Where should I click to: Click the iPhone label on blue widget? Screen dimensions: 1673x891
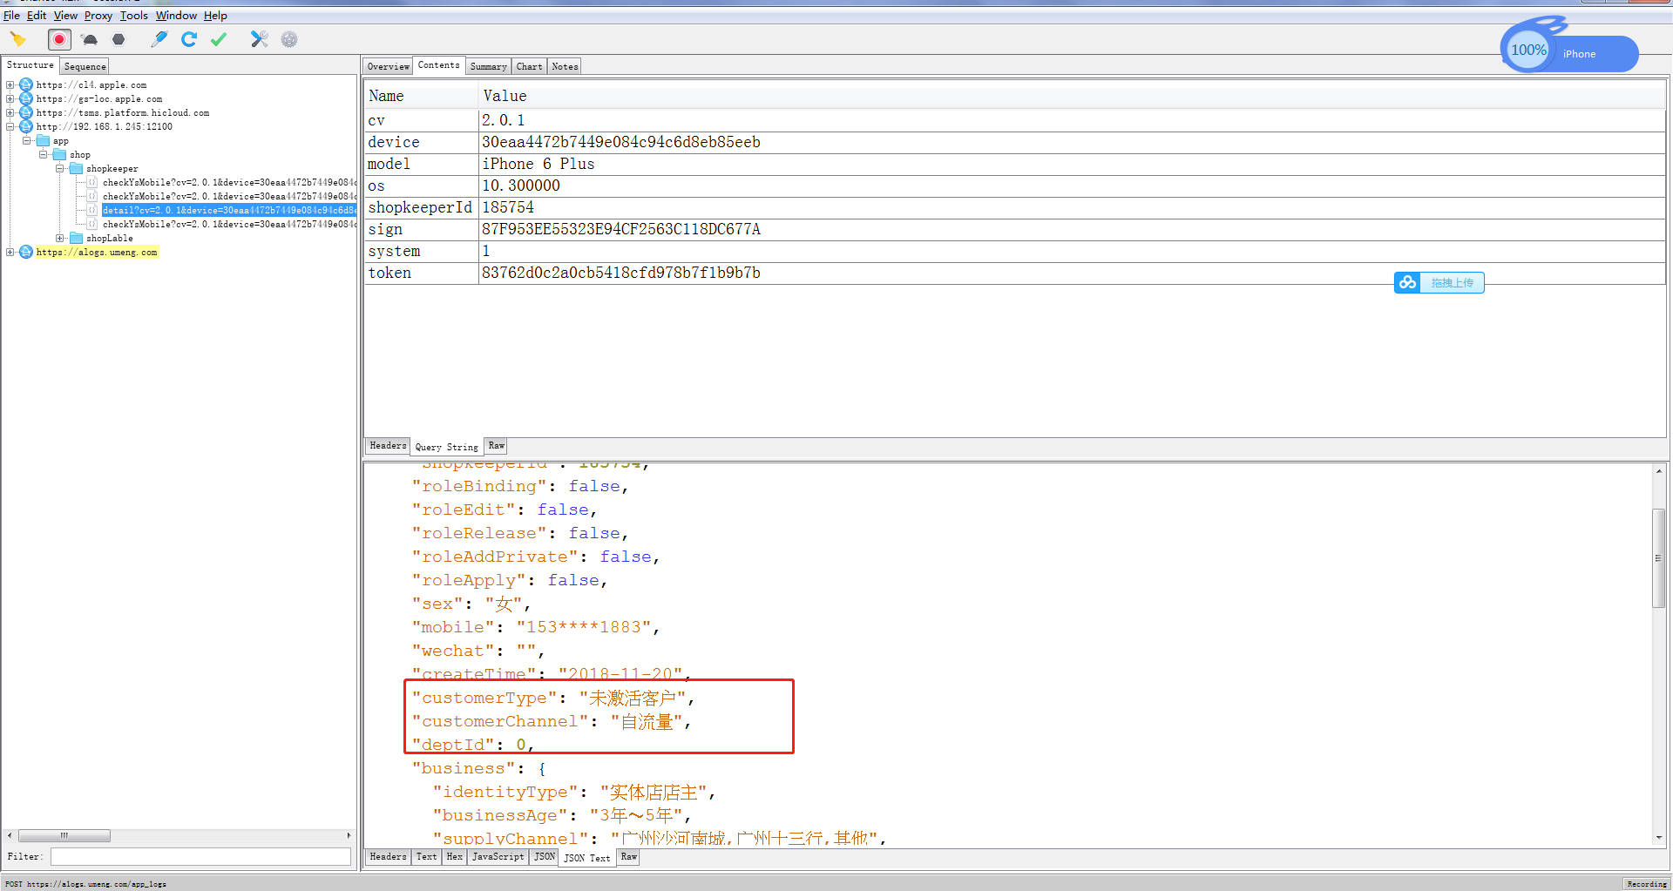tap(1579, 54)
